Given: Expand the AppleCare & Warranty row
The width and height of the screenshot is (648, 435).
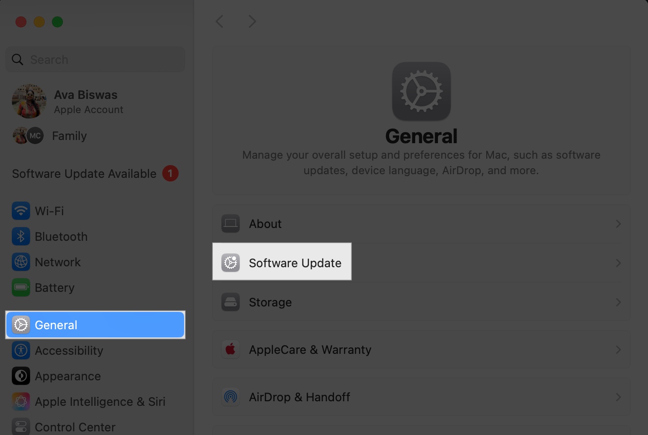Looking at the screenshot, I should click(x=618, y=350).
